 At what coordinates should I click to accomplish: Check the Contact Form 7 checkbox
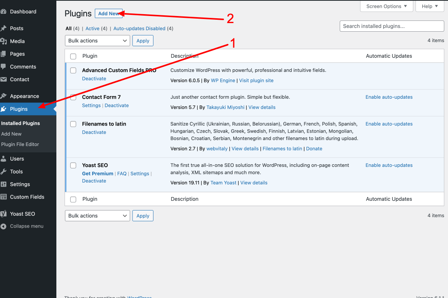(73, 97)
